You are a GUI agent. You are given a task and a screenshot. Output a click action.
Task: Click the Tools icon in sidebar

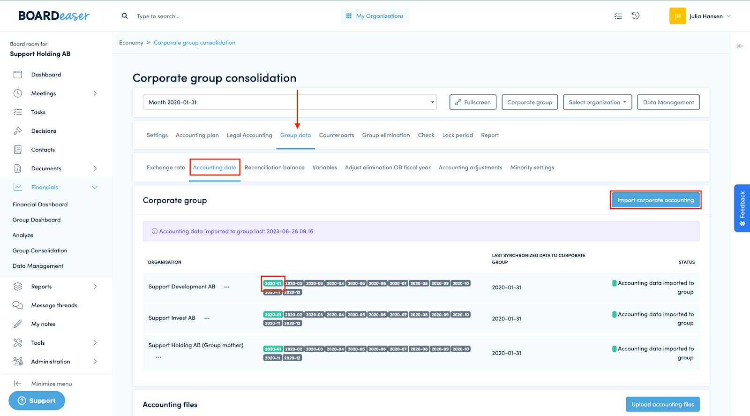(18, 343)
